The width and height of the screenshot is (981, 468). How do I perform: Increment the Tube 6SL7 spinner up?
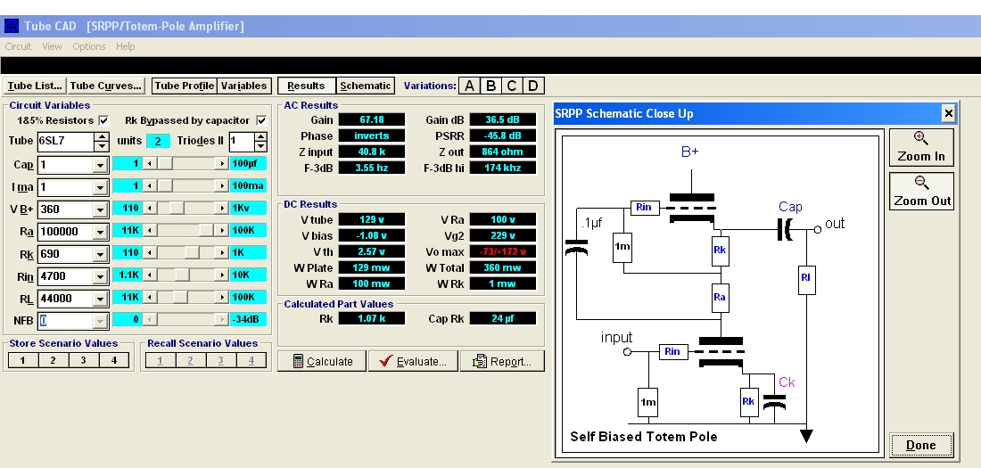(102, 137)
